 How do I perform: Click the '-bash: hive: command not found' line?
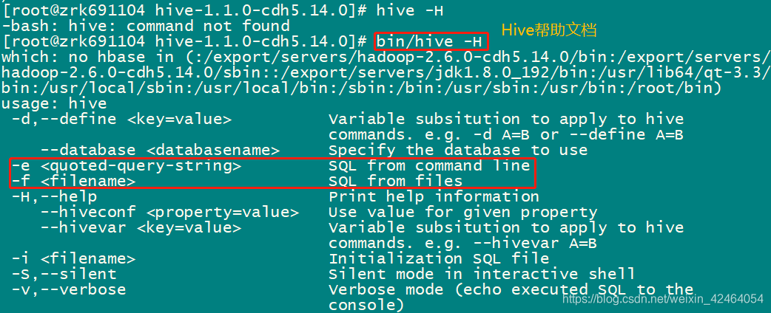(146, 26)
